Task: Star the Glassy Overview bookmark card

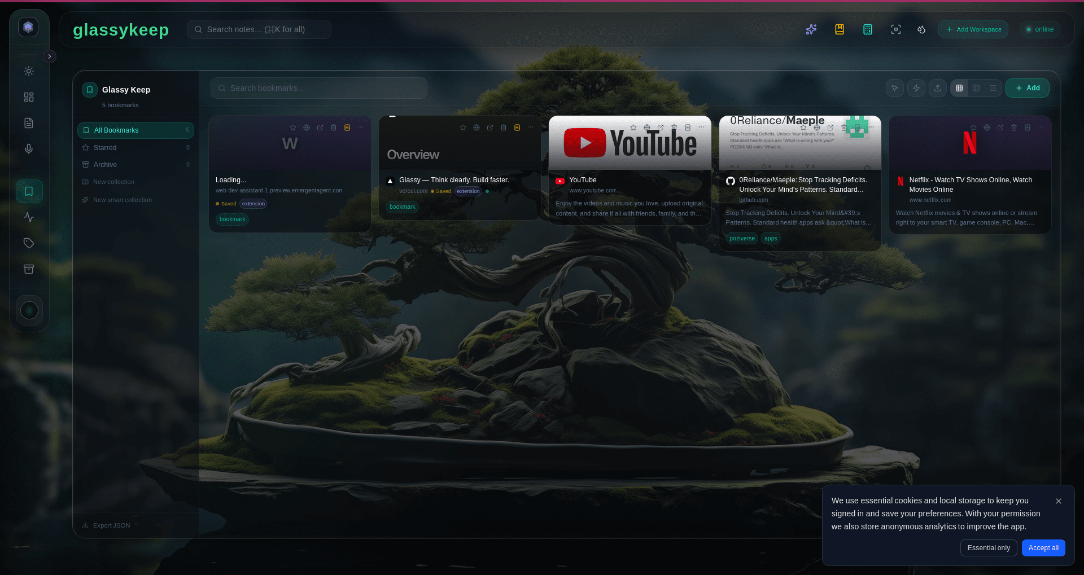Action: 463,128
